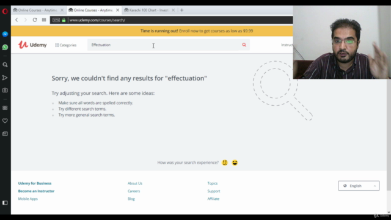
Task: Click the green security padlock icon
Action: pos(64,20)
